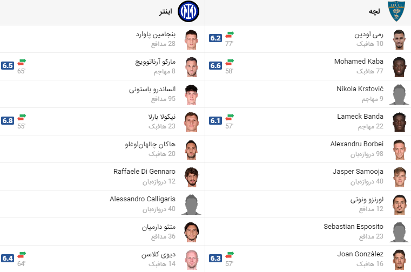Open Raffaele Di Gennaro's player profile
The width and height of the screenshot is (411, 272).
(x=144, y=172)
